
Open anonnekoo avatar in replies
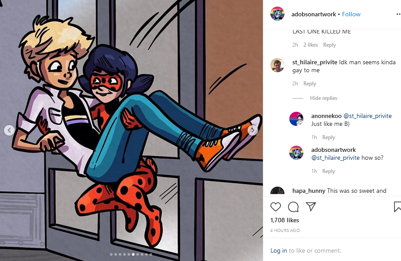coord(296,119)
